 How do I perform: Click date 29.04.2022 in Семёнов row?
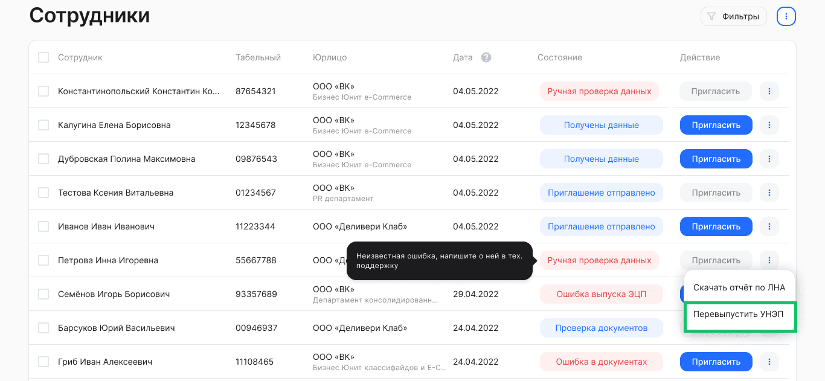point(476,294)
